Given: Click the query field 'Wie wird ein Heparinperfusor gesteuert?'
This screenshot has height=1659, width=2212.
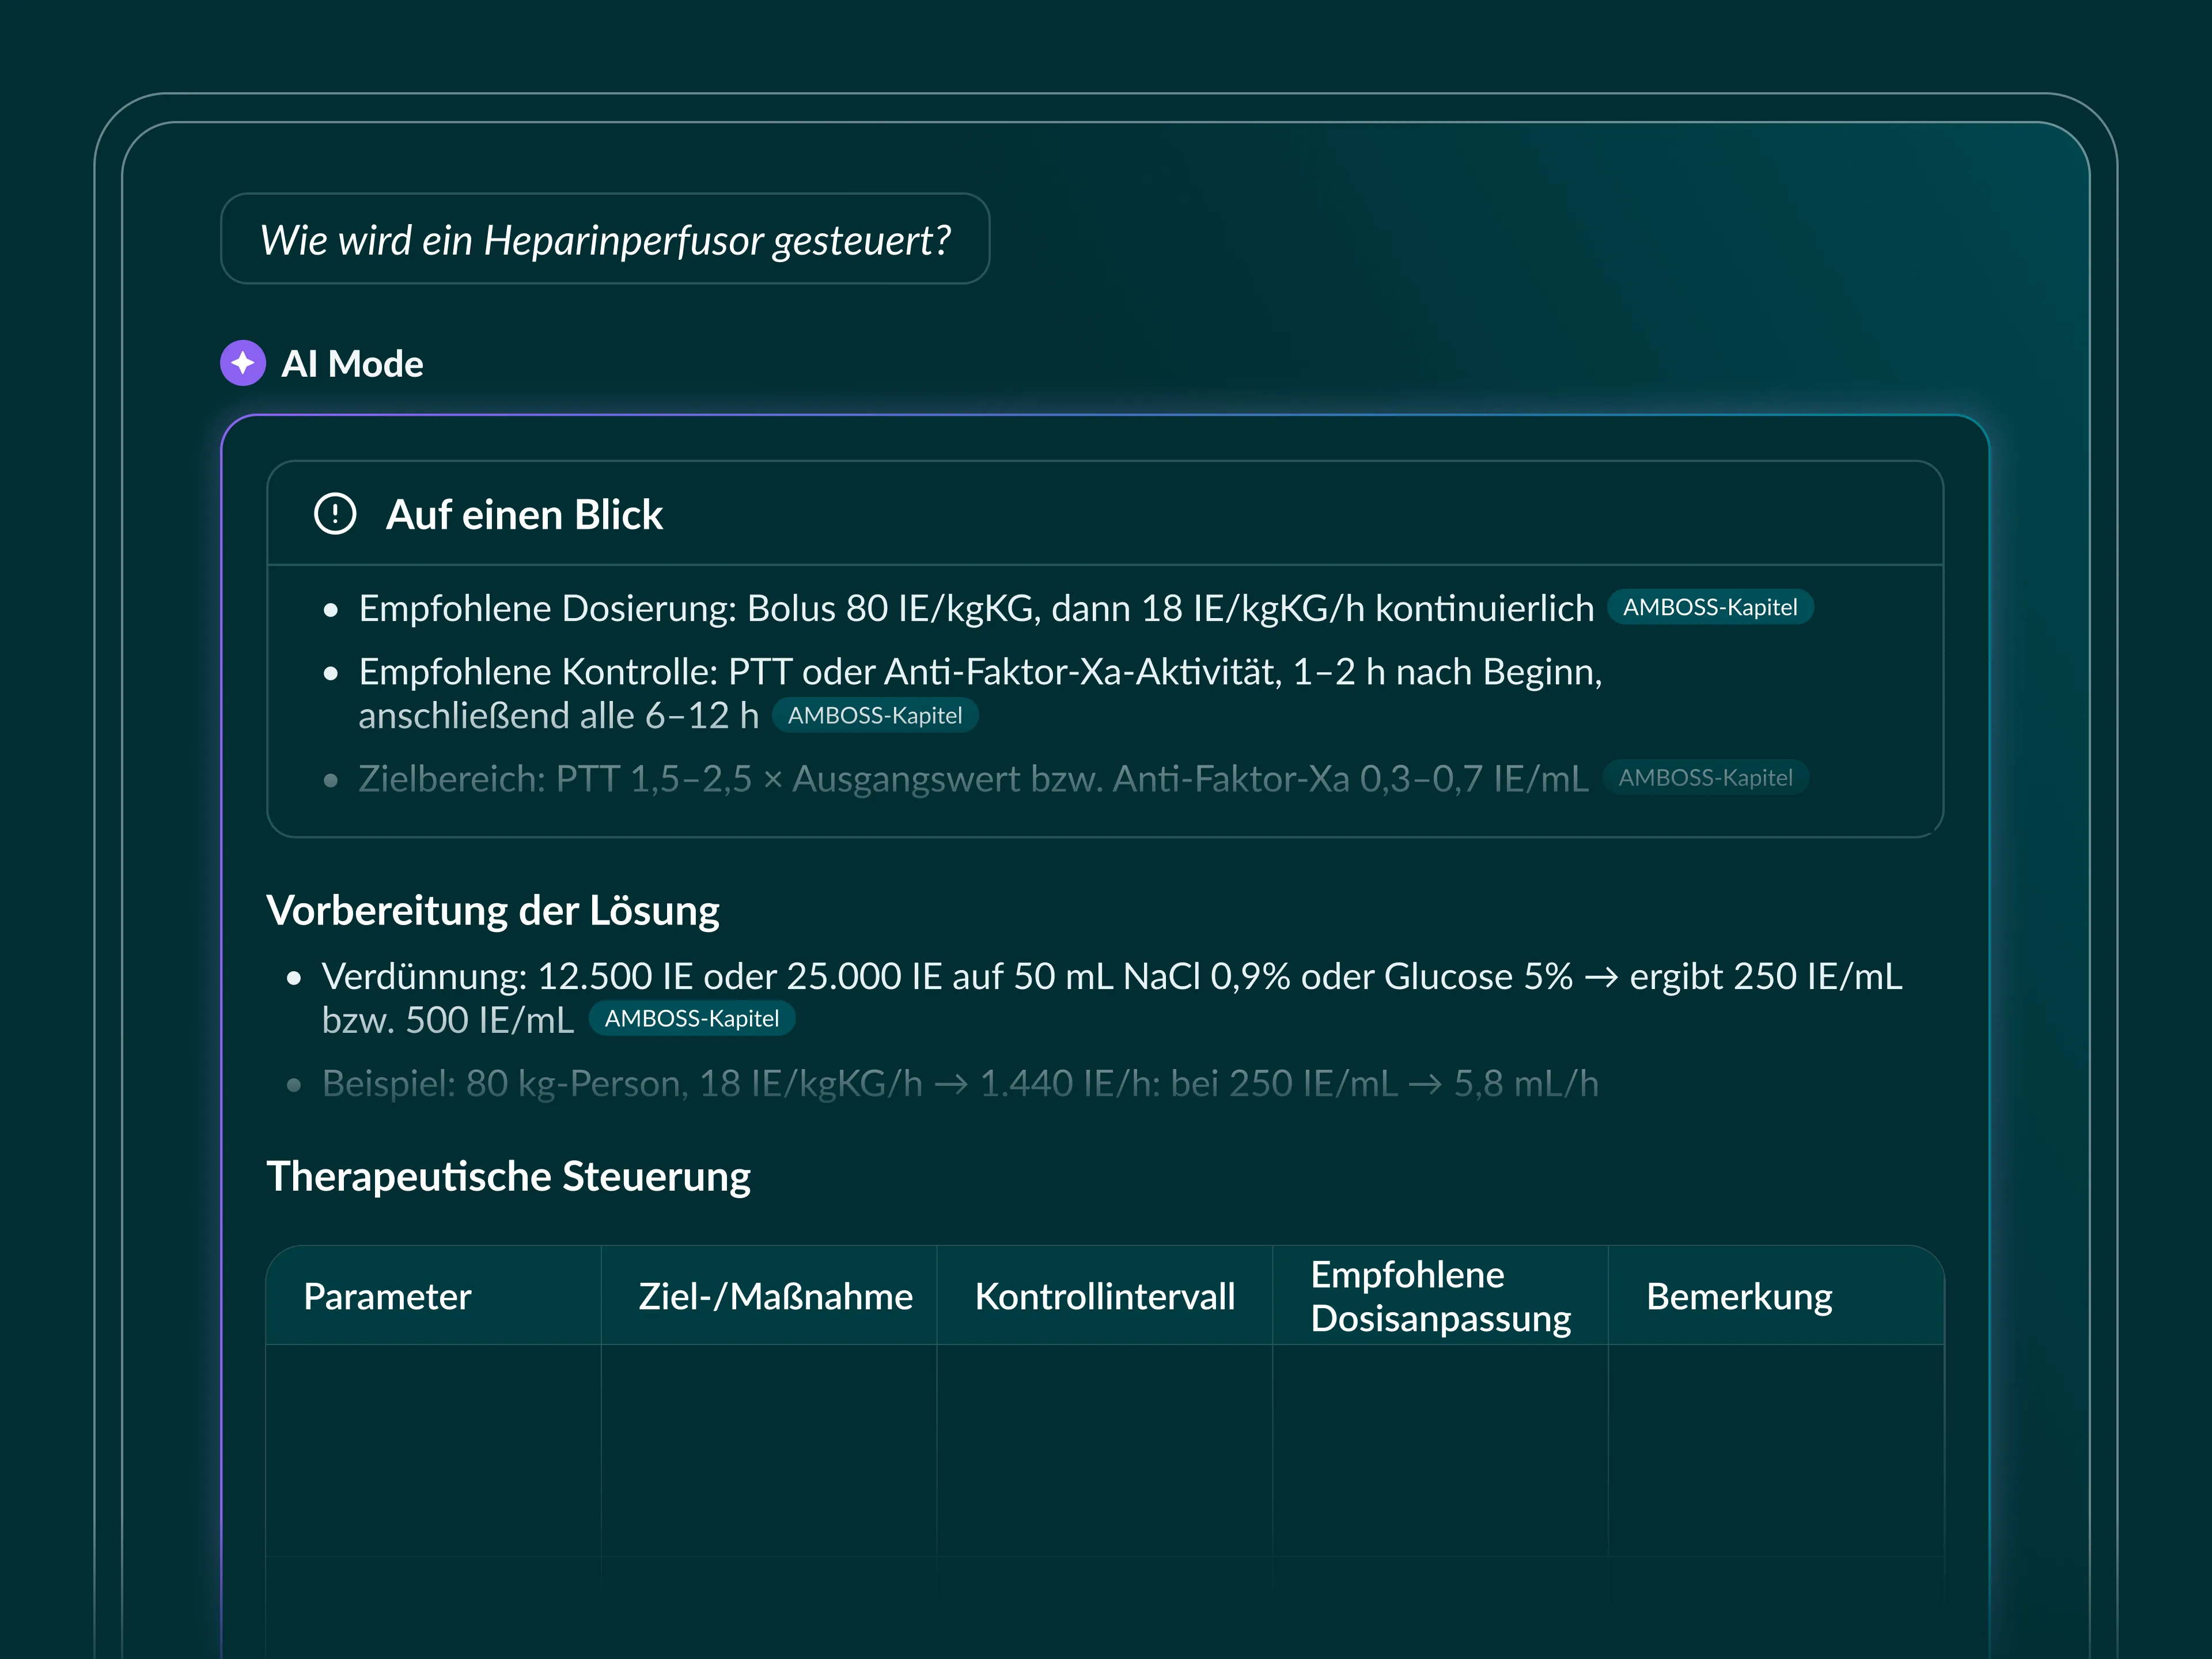Looking at the screenshot, I should (x=605, y=239).
